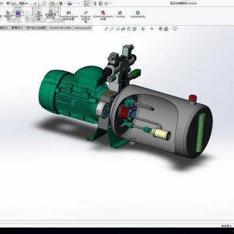Click Previous View icon in view toolbar
The height and width of the screenshot is (234, 234).
[118, 29]
